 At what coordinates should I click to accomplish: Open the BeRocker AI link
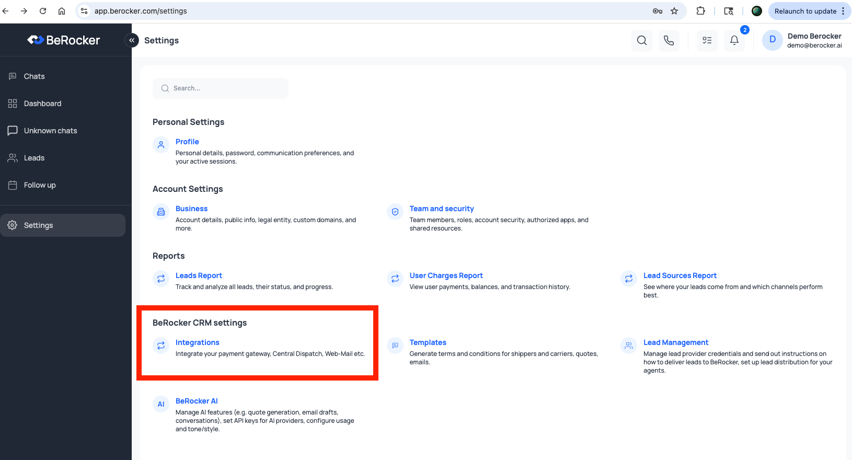(197, 401)
